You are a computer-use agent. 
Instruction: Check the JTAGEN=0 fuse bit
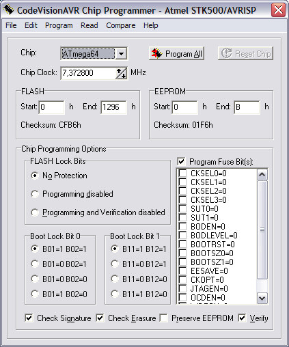pos(182,289)
